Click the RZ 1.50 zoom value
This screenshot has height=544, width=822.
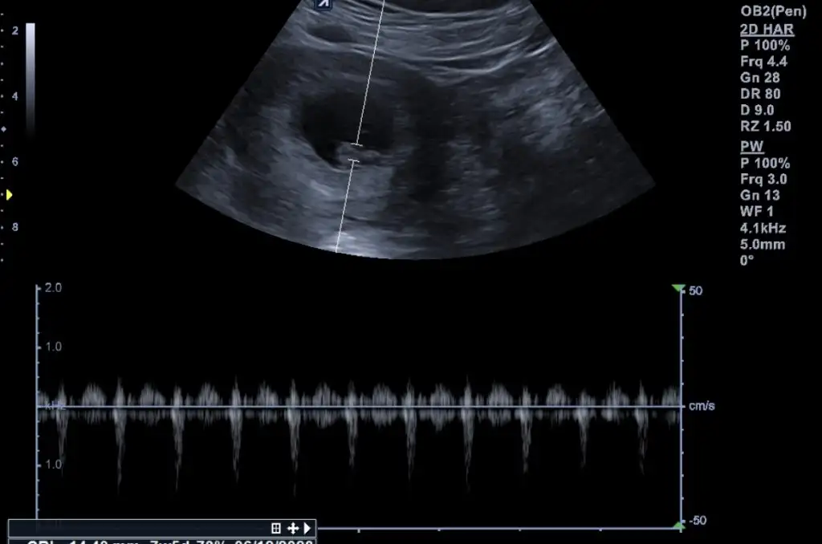pos(765,126)
